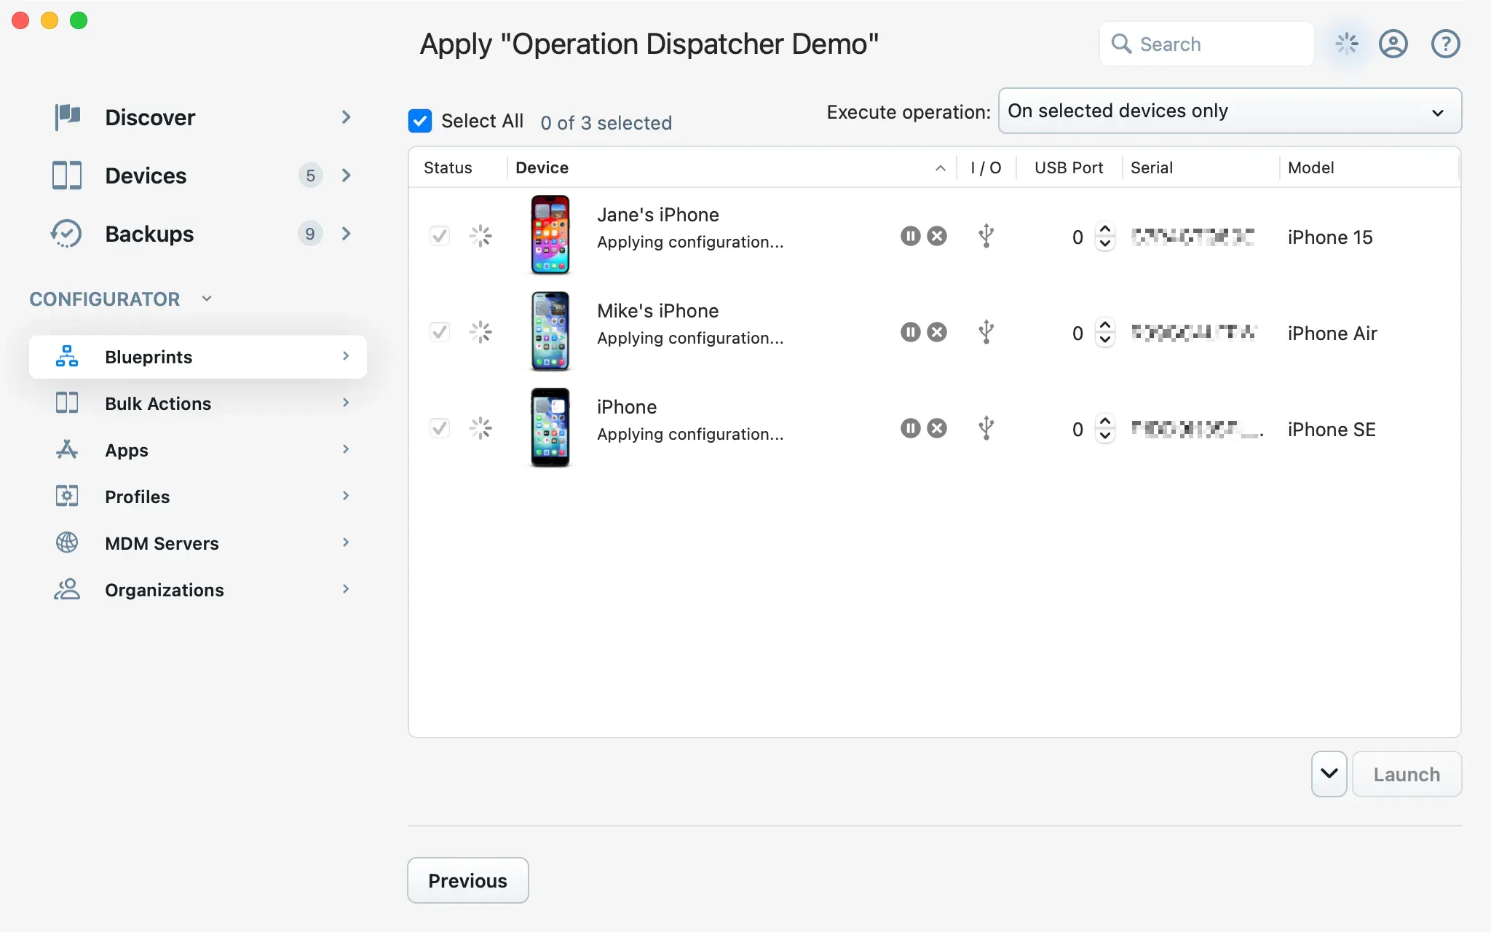Select the Profiles gear icon
The height and width of the screenshot is (932, 1491).
point(67,496)
